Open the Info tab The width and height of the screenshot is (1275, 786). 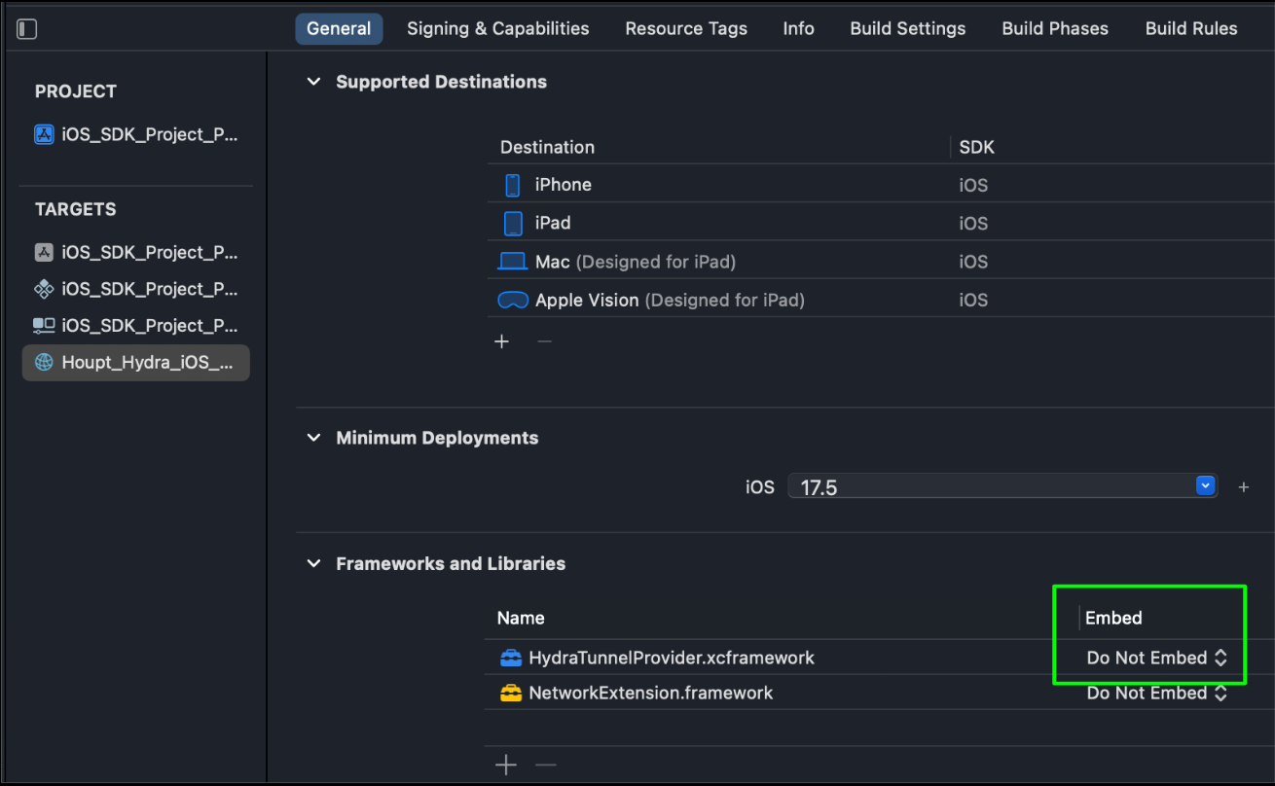click(799, 29)
